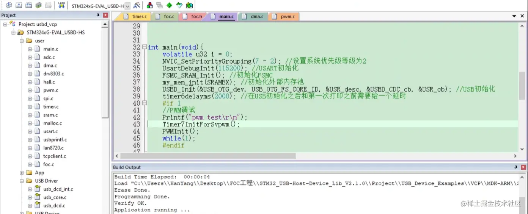Click the Build target toolbar icon
This screenshot has width=528, height=214.
(19, 5)
